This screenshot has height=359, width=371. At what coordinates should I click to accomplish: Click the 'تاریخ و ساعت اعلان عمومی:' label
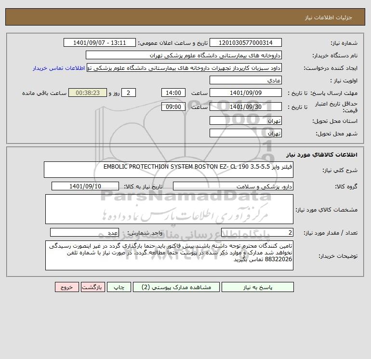[x=173, y=43]
